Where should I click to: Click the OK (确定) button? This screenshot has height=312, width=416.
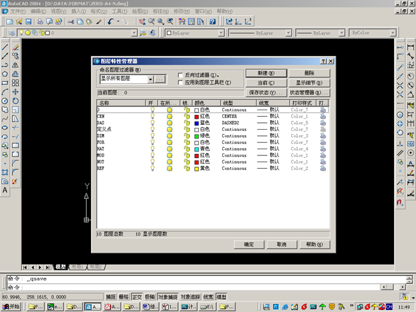tap(249, 244)
